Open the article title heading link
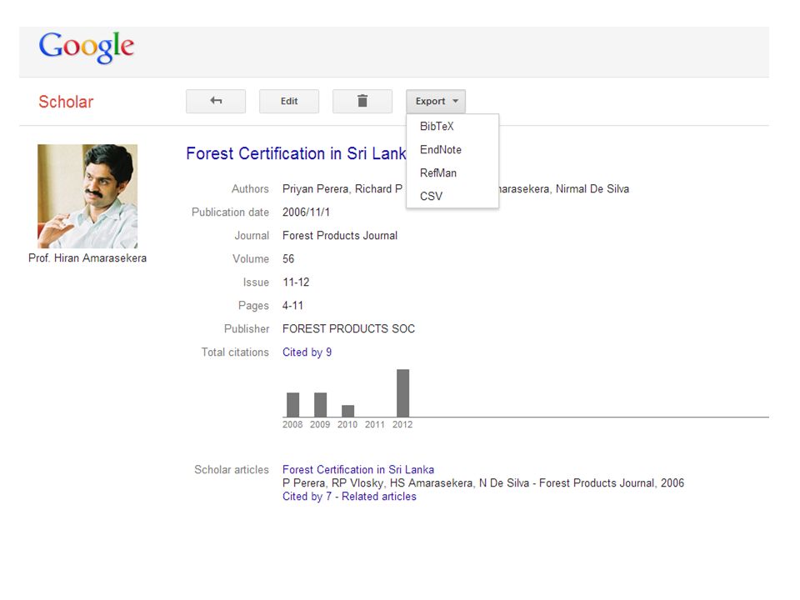The image size is (800, 600). coord(296,153)
